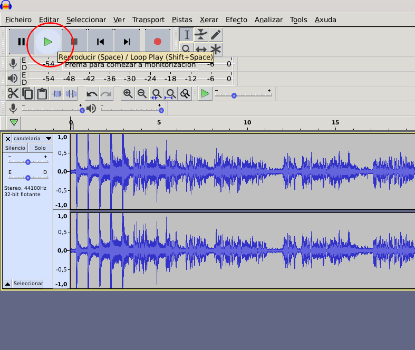
Task: Toggle Solo on the candelaria track
Action: pos(40,148)
